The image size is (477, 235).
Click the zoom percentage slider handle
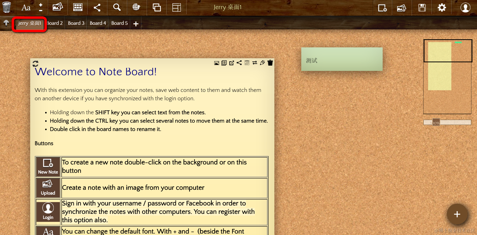(x=436, y=123)
